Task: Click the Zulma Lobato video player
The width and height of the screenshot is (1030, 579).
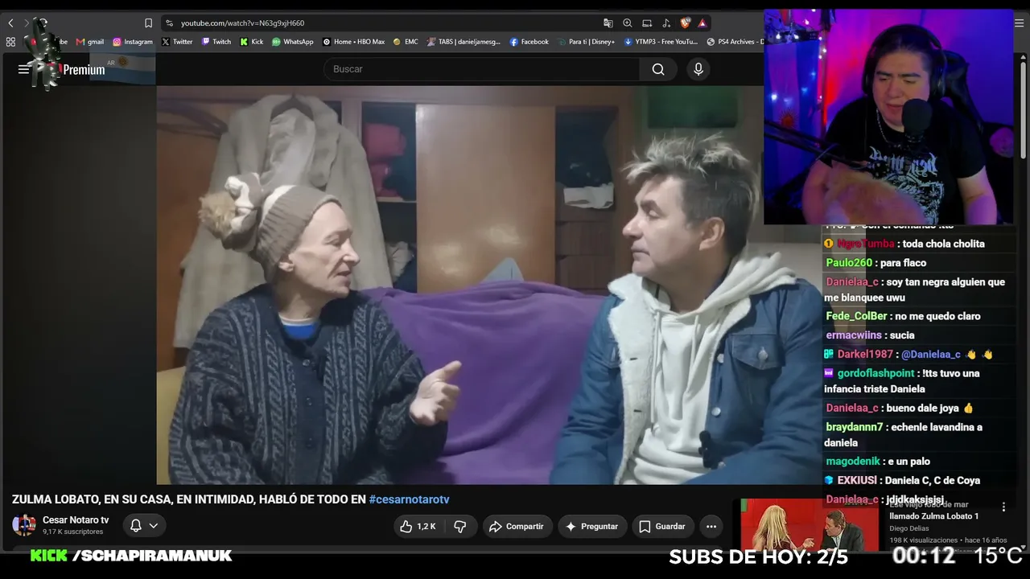Action: click(488, 285)
